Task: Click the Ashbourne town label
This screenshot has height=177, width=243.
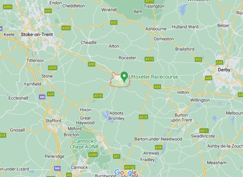Action: (156, 29)
